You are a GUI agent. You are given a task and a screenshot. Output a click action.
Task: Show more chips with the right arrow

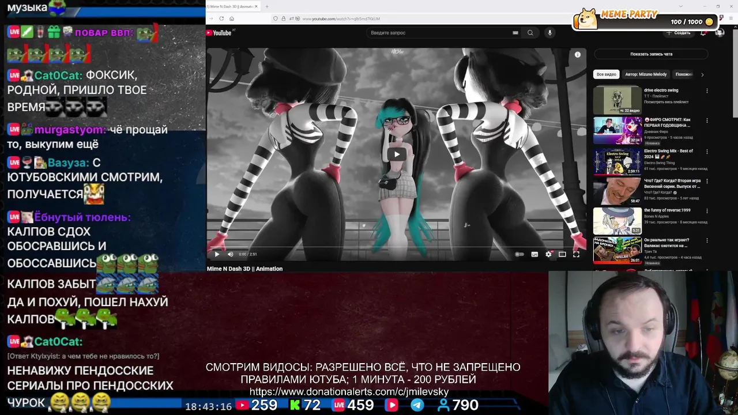pos(702,74)
